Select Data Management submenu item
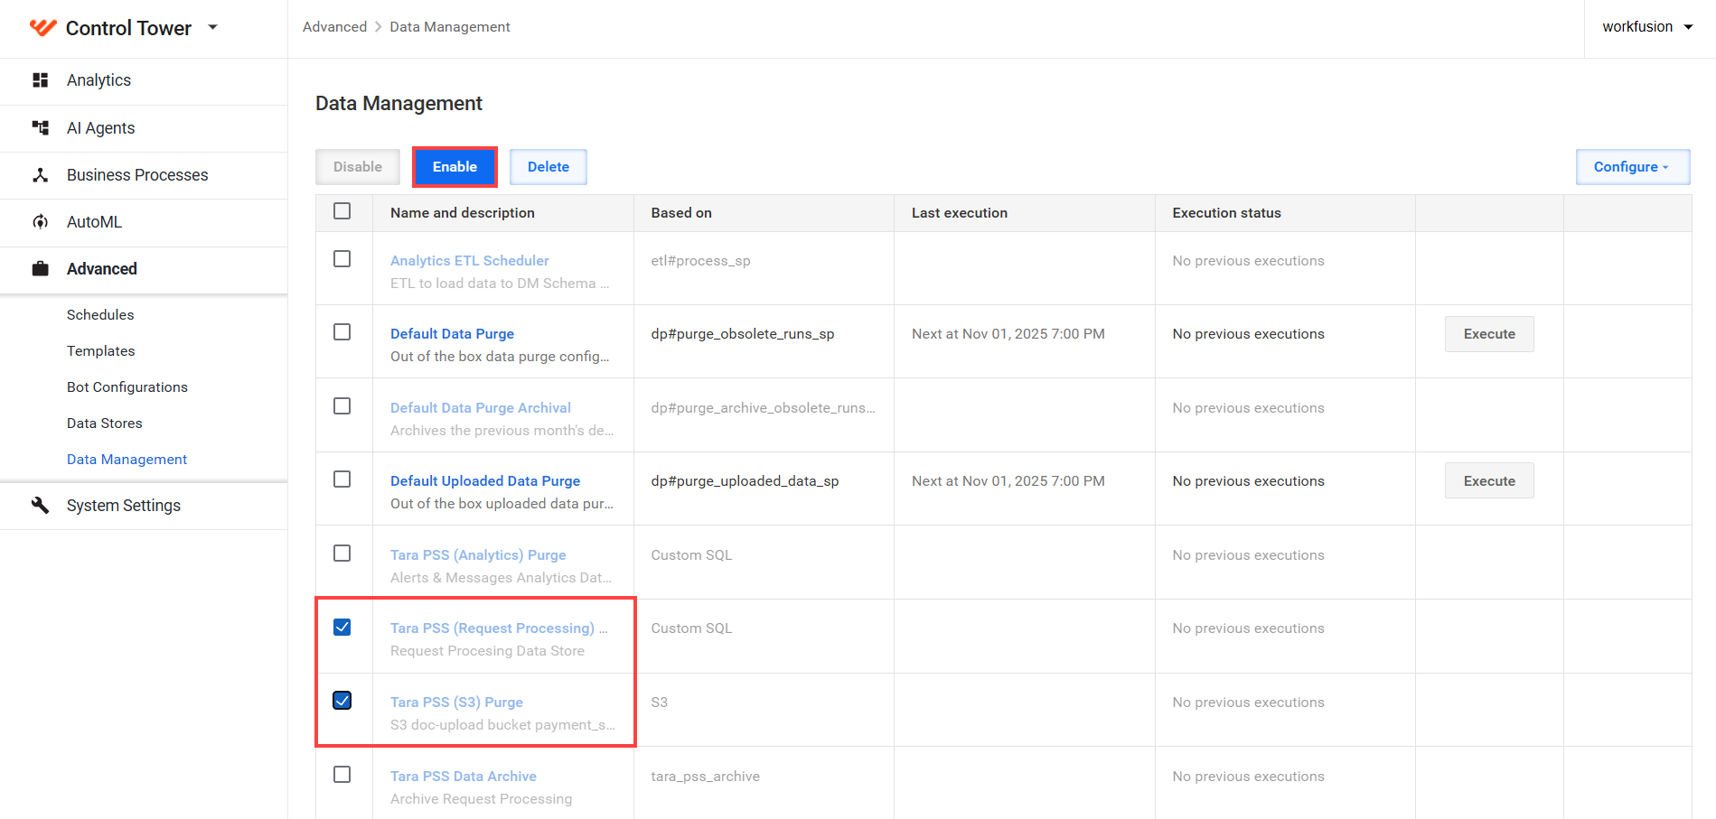This screenshot has width=1716, height=819. pos(127,460)
